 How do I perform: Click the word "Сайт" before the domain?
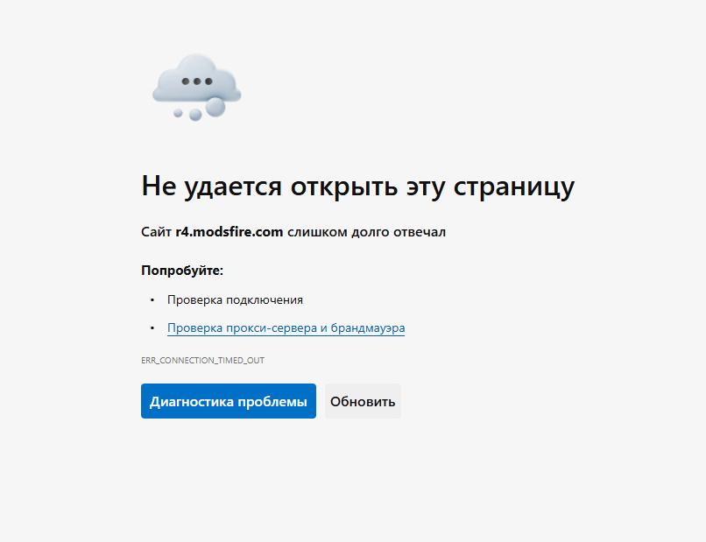point(156,232)
